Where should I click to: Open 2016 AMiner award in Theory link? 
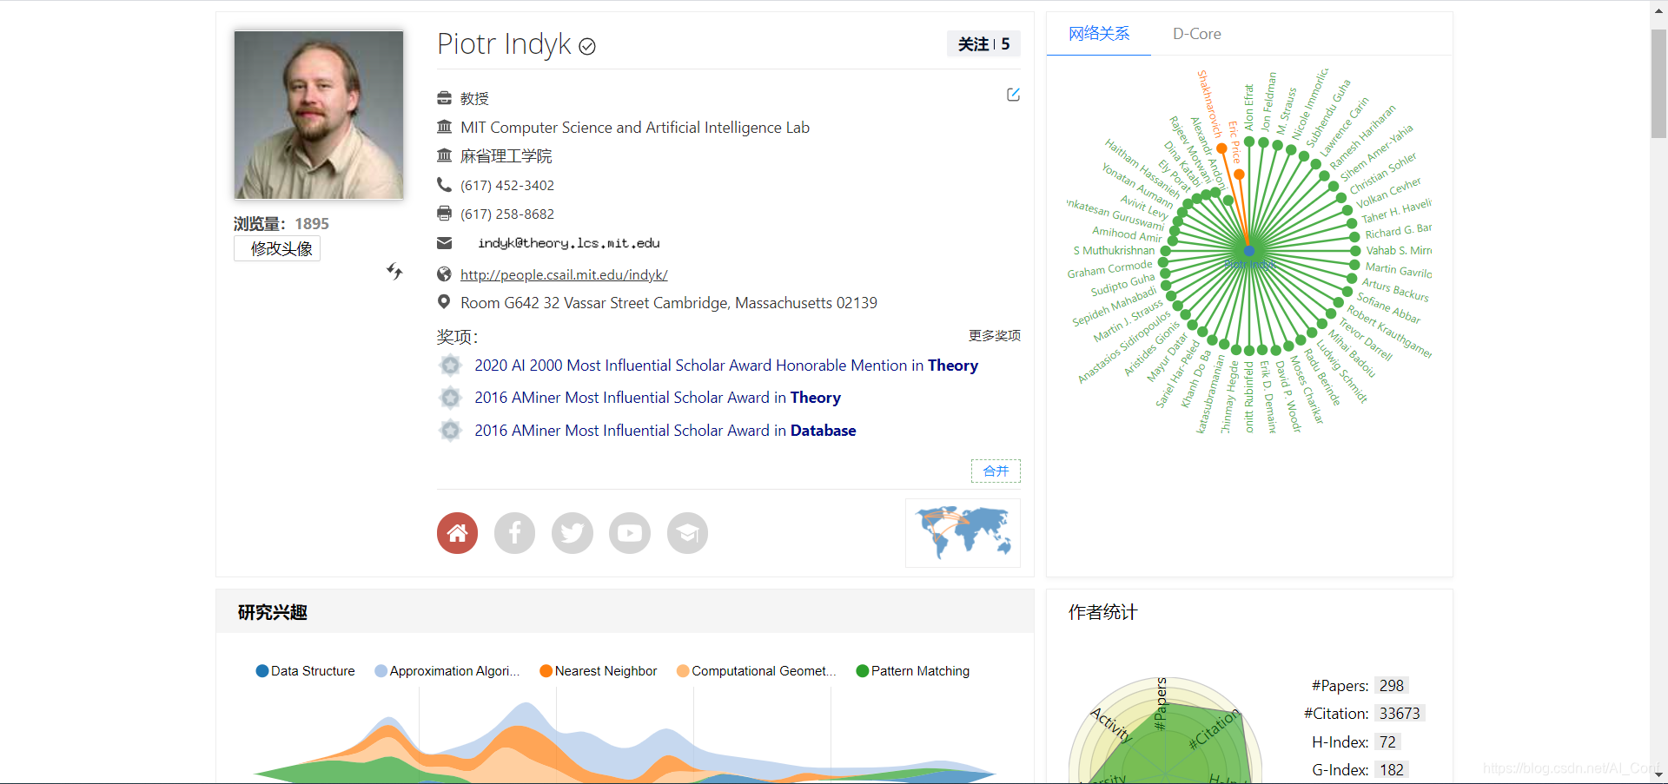coord(658,398)
